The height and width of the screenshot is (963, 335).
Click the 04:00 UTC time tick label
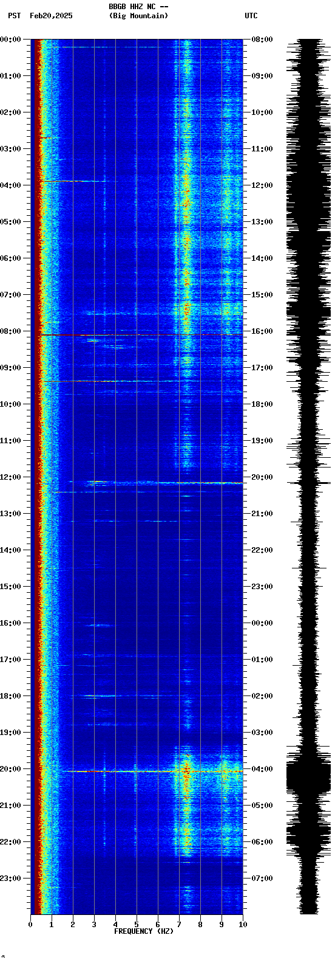262,769
